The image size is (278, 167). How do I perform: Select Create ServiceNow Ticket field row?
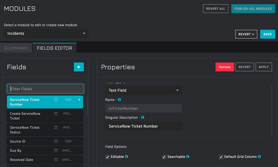point(45,116)
